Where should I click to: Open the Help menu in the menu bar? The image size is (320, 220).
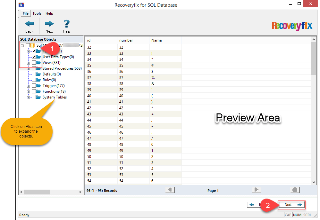click(49, 13)
